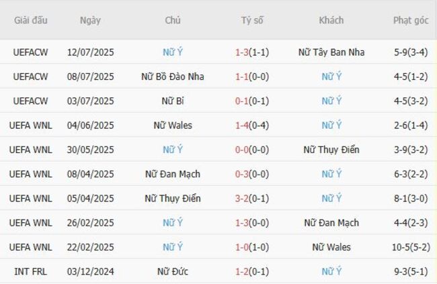Click the date 03/12/2024
The height and width of the screenshot is (284, 437).
(90, 272)
